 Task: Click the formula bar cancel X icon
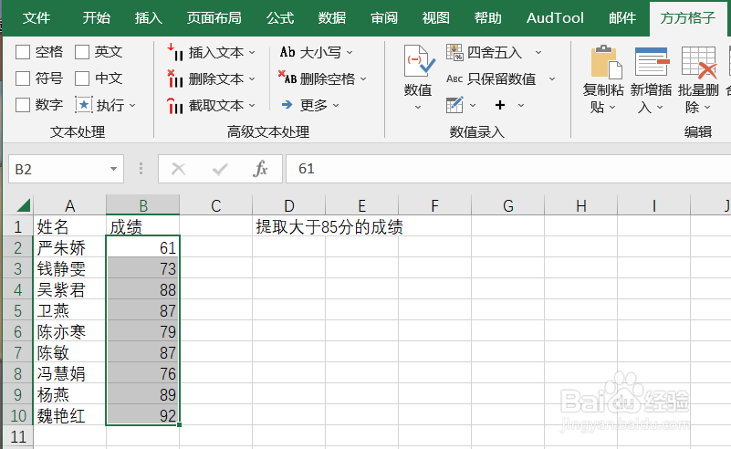pos(179,169)
